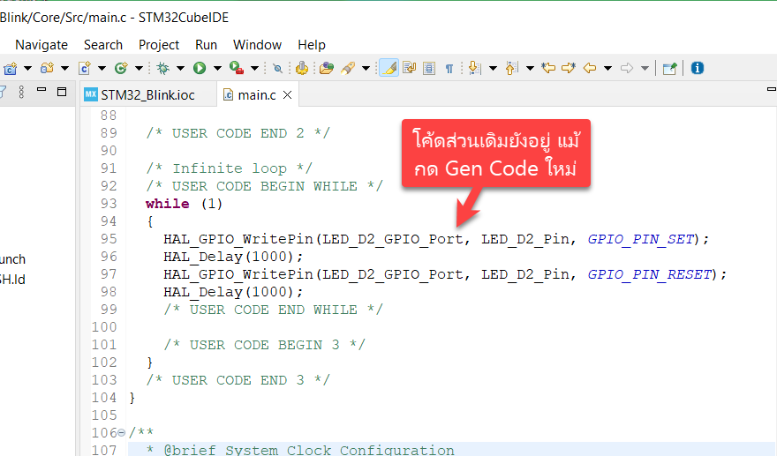The image size is (777, 456).
Task: Click the skip all breakpoints icon
Action: click(277, 68)
